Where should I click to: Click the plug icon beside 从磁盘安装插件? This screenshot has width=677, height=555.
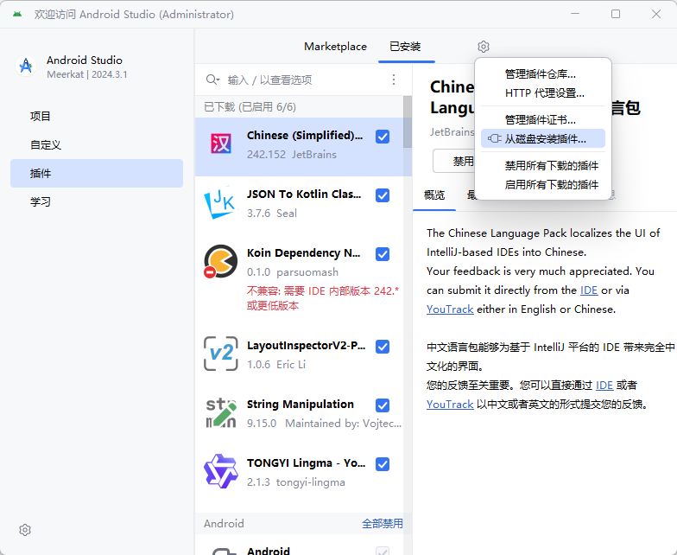(x=494, y=138)
